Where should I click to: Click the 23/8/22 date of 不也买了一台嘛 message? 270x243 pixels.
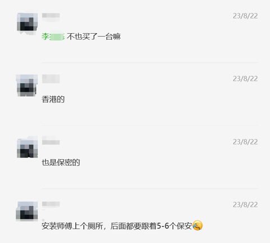coord(245,16)
